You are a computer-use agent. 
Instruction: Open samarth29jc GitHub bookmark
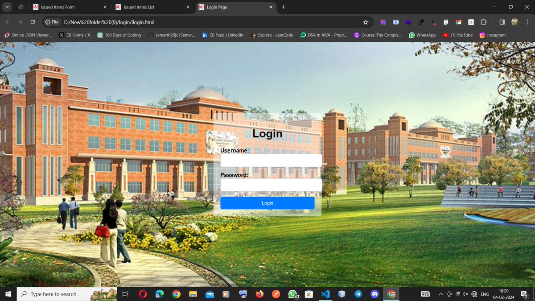[172, 35]
